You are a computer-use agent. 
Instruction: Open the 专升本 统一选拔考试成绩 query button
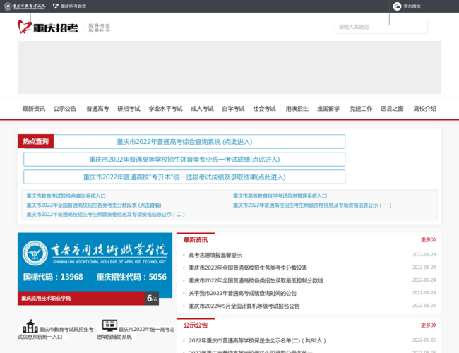coord(184,177)
